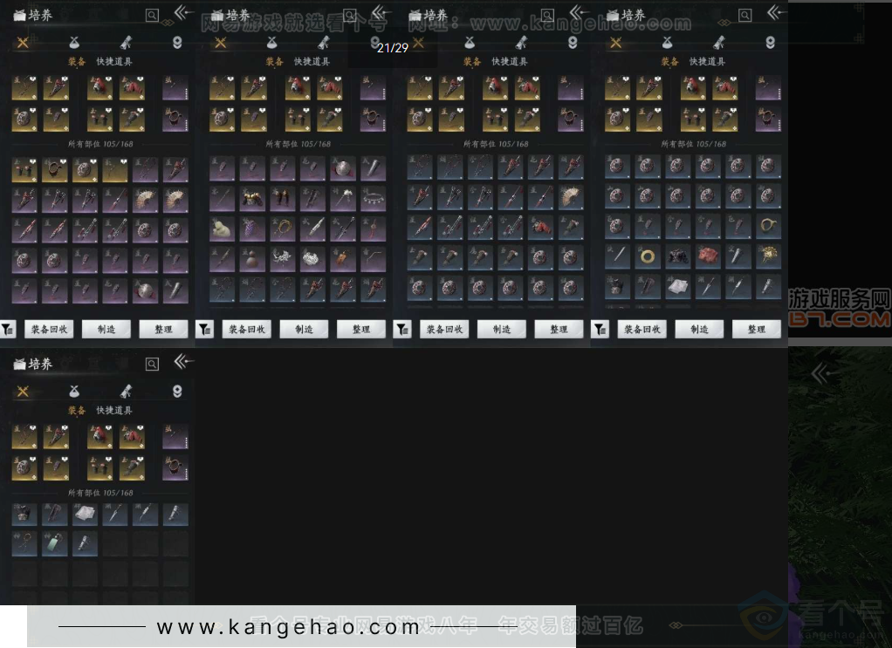Select the jade pendant in the bottom panel
This screenshot has height=648, width=892.
coord(55,544)
